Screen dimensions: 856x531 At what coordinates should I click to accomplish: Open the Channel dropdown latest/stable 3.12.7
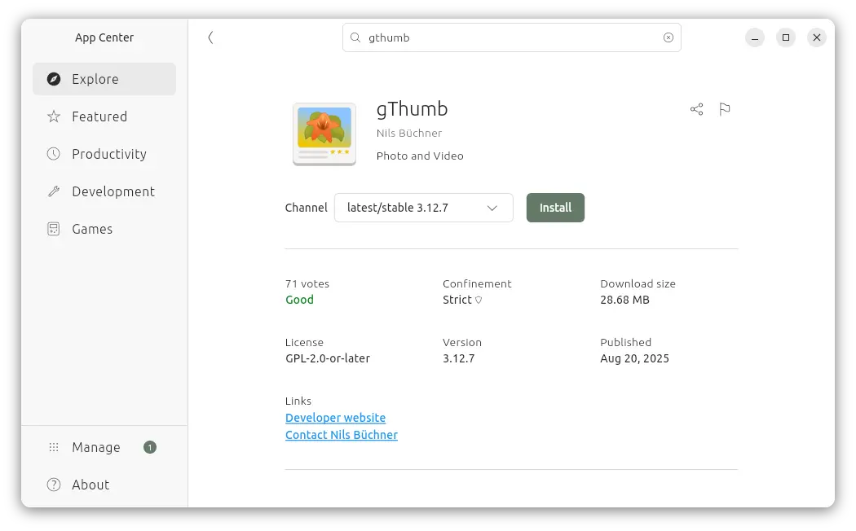tap(424, 208)
